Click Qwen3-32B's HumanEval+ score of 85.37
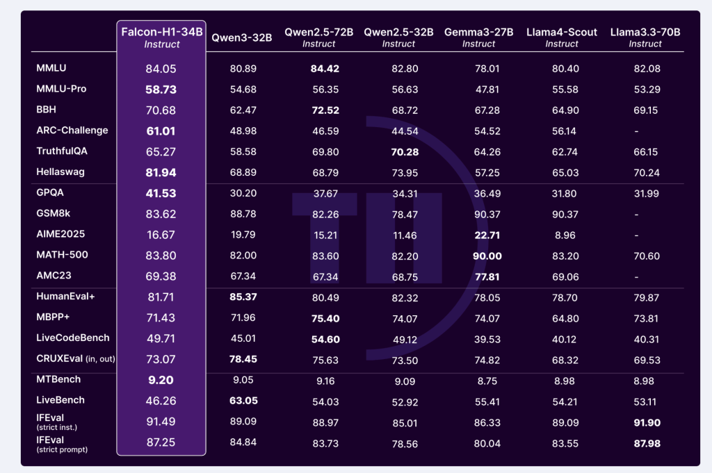Screen dimensions: 712x473 click(243, 297)
